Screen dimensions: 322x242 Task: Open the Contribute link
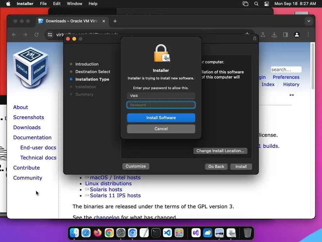pyautogui.click(x=26, y=168)
